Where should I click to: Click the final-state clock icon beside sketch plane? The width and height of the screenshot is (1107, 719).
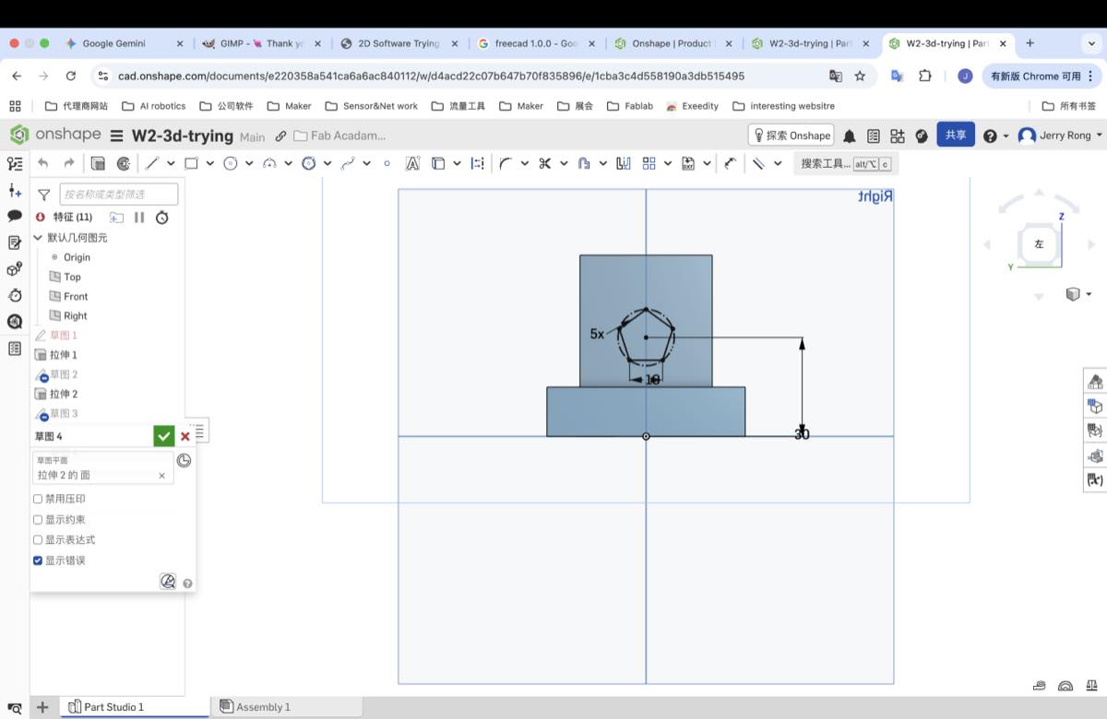click(x=184, y=460)
